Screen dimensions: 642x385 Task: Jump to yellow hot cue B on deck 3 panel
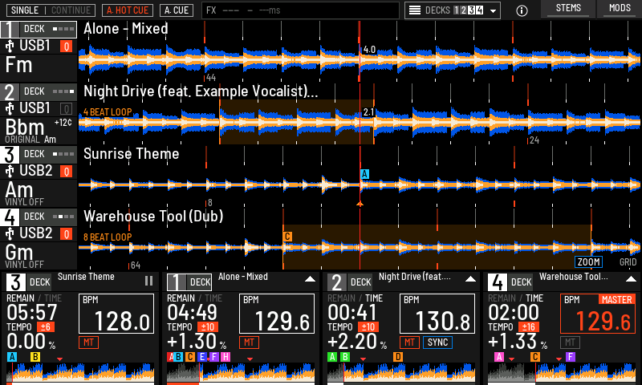35,357
